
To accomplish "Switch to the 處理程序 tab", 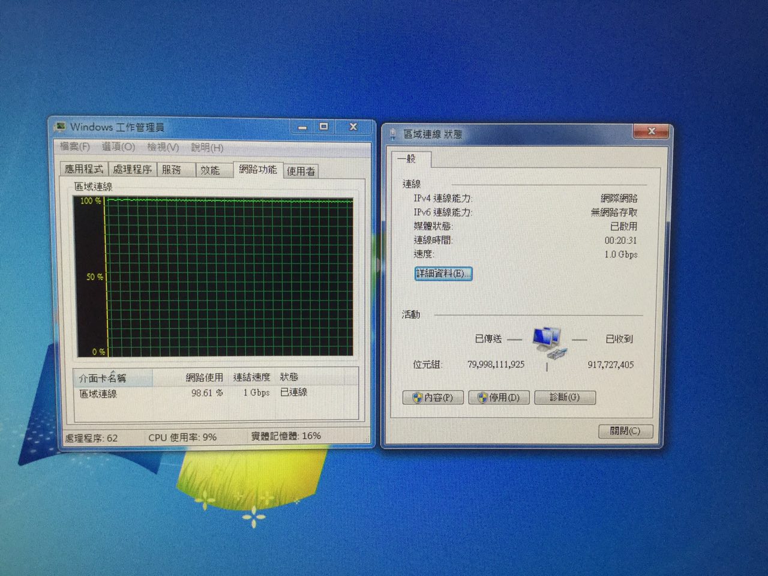I will coord(133,169).
